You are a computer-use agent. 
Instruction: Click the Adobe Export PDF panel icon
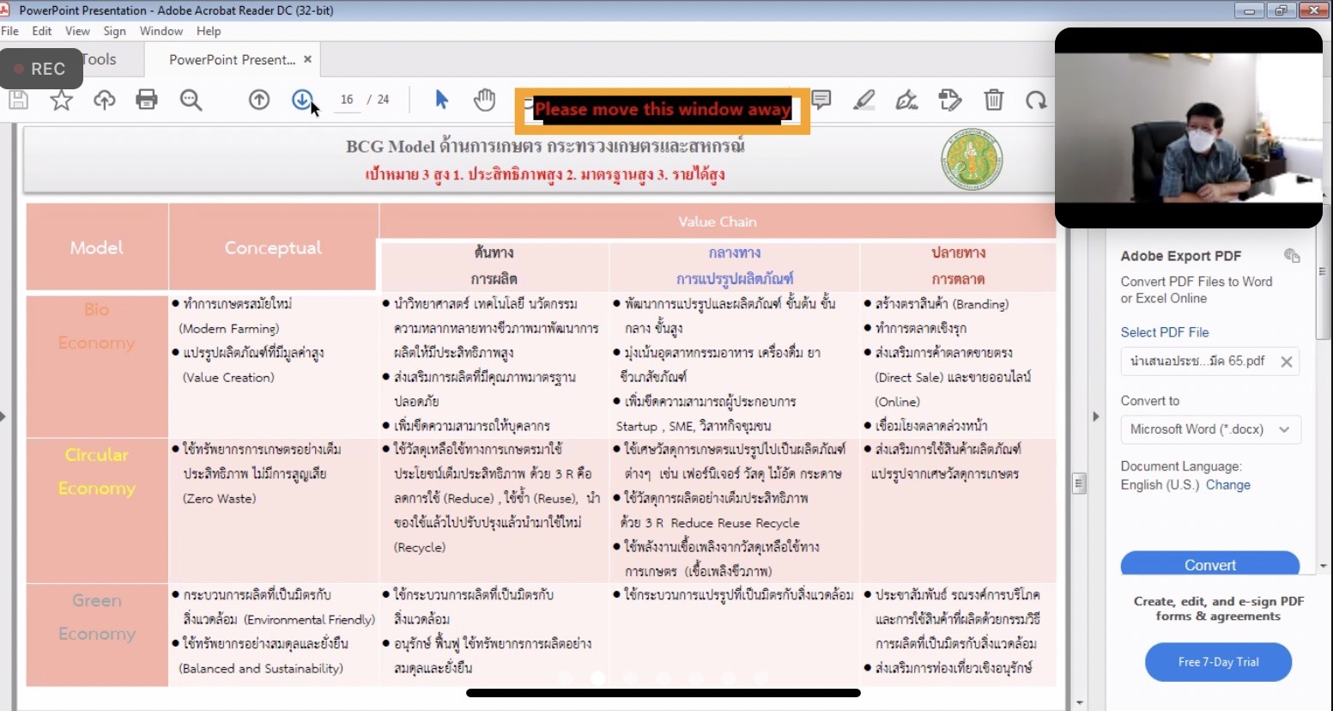[1292, 255]
